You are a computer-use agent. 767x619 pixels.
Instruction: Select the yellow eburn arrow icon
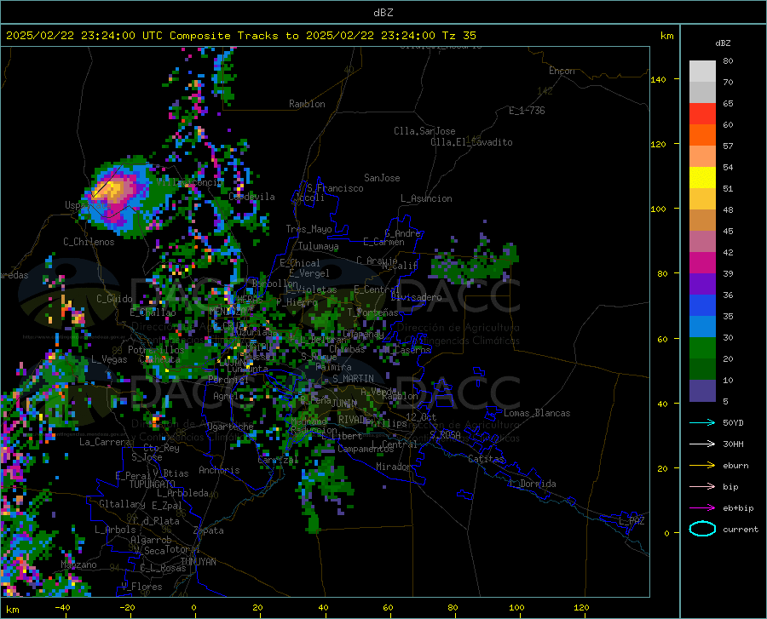coord(702,465)
